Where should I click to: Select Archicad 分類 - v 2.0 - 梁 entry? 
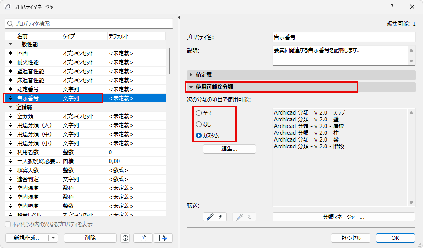[306, 140]
